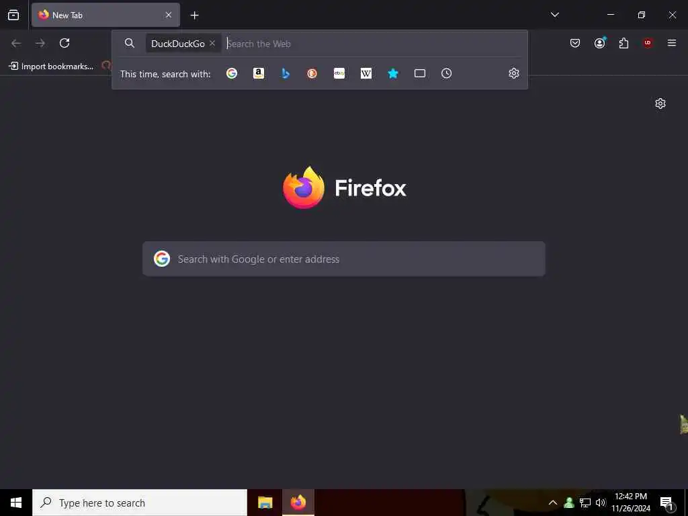Open the Firefox application menu
The width and height of the screenshot is (688, 516).
click(672, 43)
